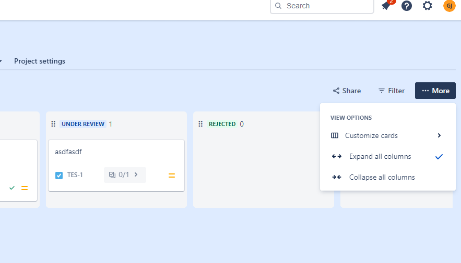
Task: Click the medium priority icon on TES-1 card
Action: click(172, 176)
